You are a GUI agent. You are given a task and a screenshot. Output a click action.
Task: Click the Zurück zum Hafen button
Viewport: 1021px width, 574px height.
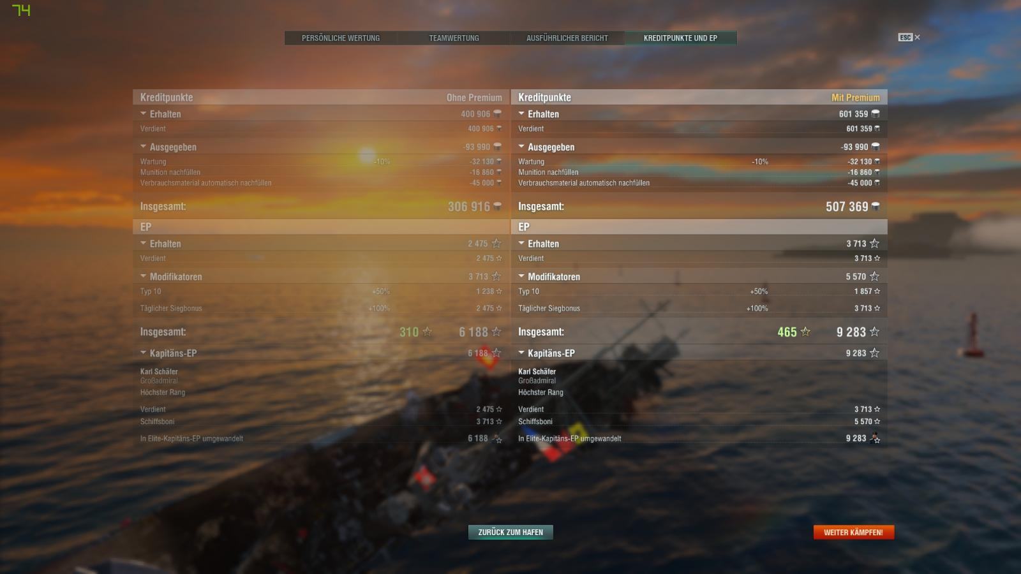tap(511, 532)
